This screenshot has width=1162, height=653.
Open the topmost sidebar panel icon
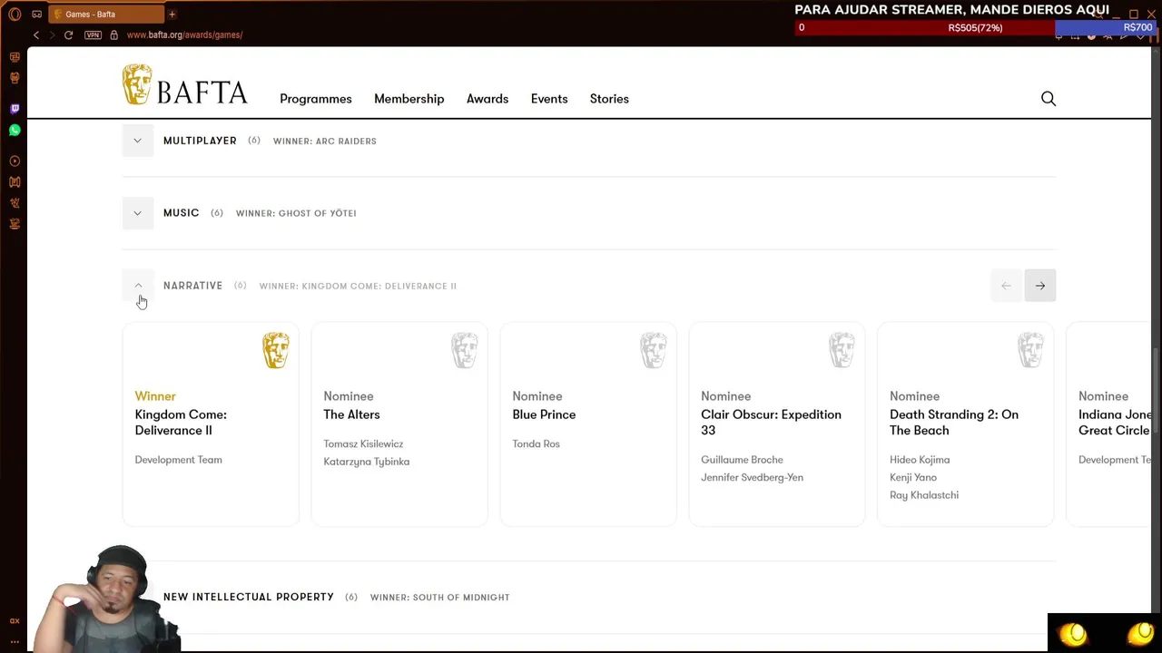15,57
